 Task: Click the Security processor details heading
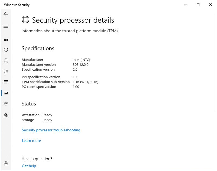pos(73,20)
